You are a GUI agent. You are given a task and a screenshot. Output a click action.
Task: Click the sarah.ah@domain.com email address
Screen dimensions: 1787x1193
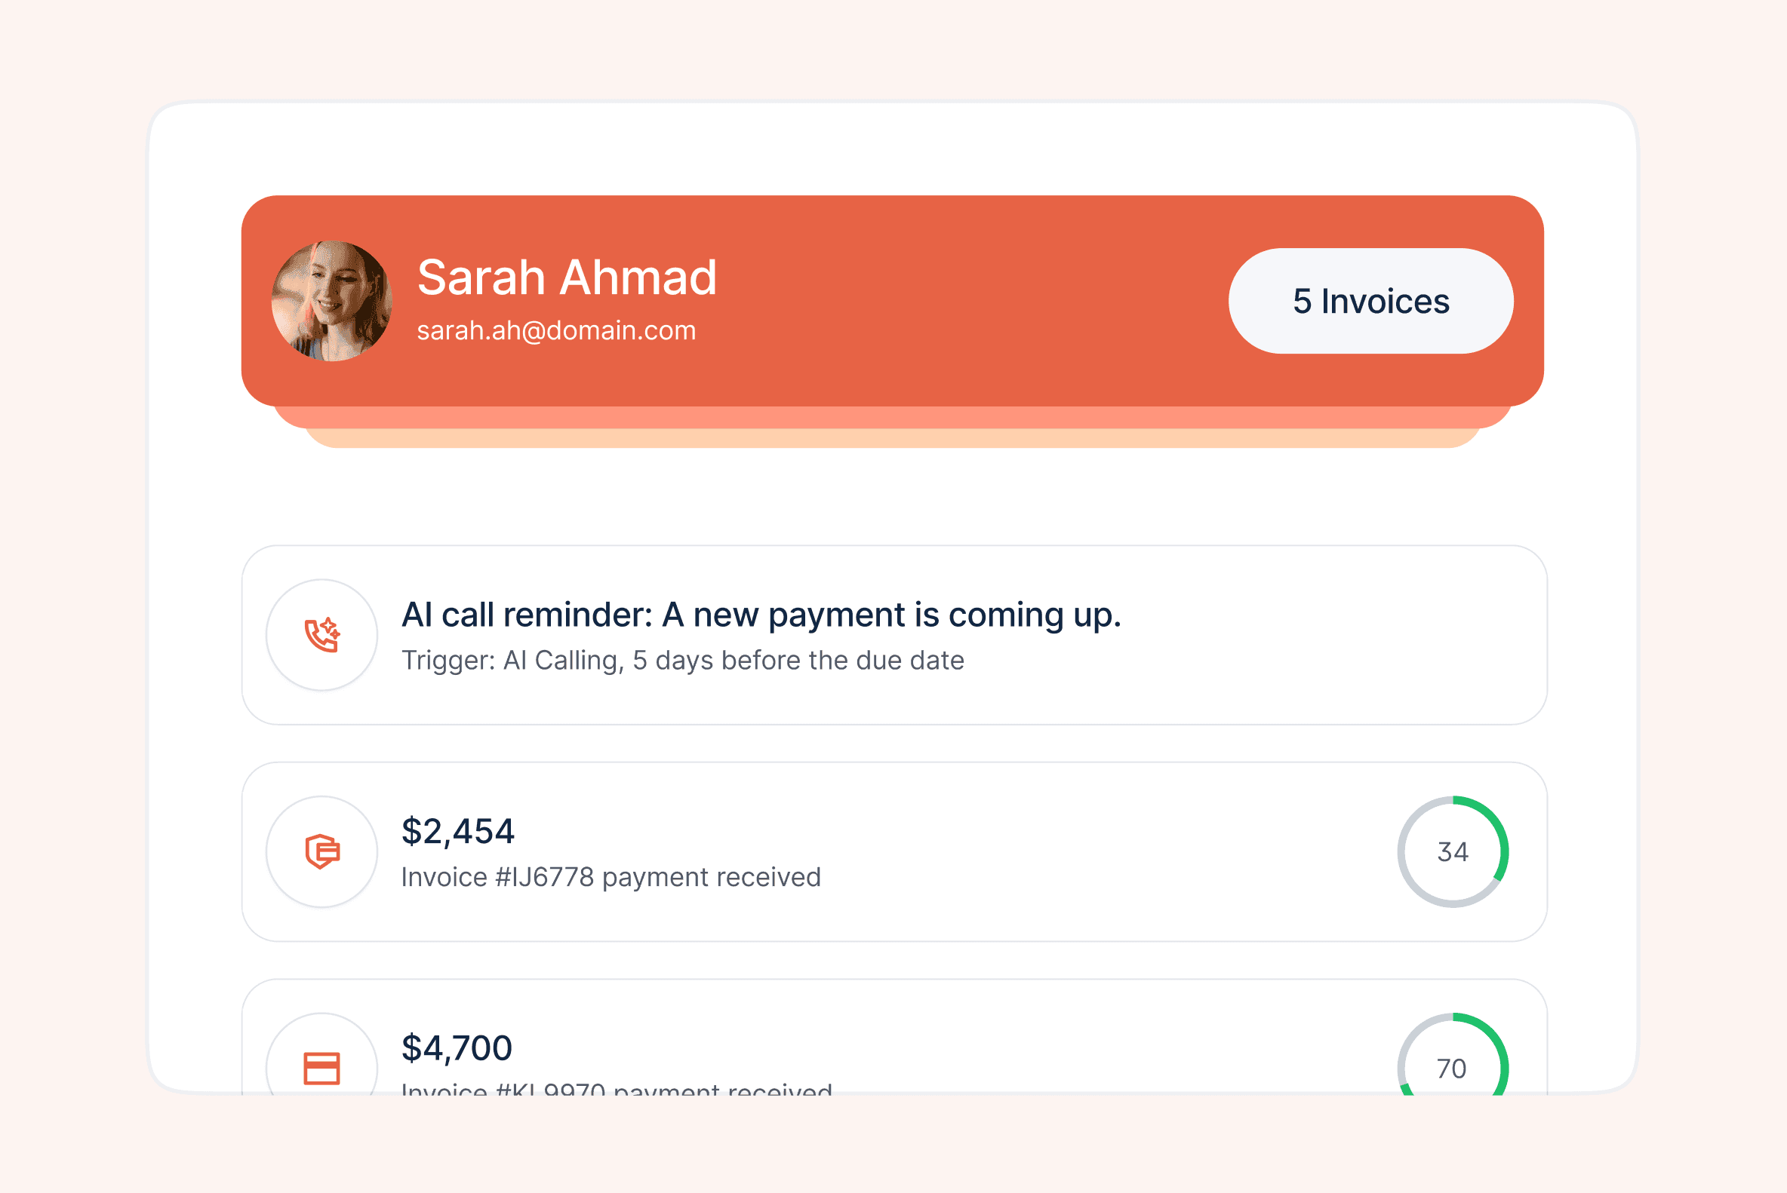(x=557, y=331)
